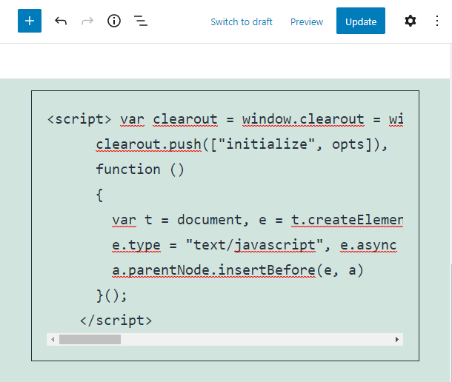
Task: Click the 'var t = document' line
Action: coord(257,220)
